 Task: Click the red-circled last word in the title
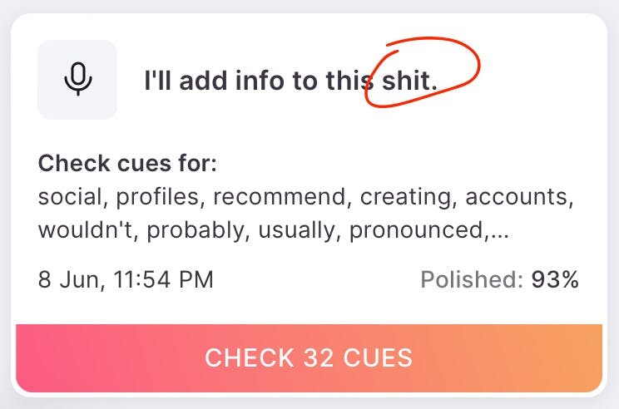(409, 80)
